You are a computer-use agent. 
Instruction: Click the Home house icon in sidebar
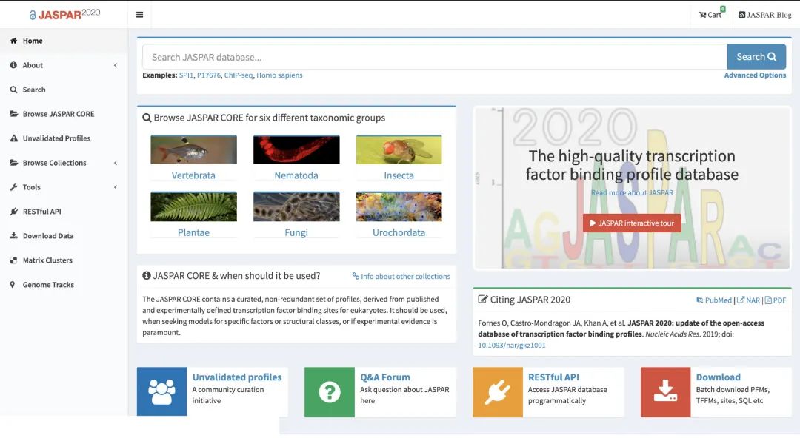pyautogui.click(x=14, y=41)
